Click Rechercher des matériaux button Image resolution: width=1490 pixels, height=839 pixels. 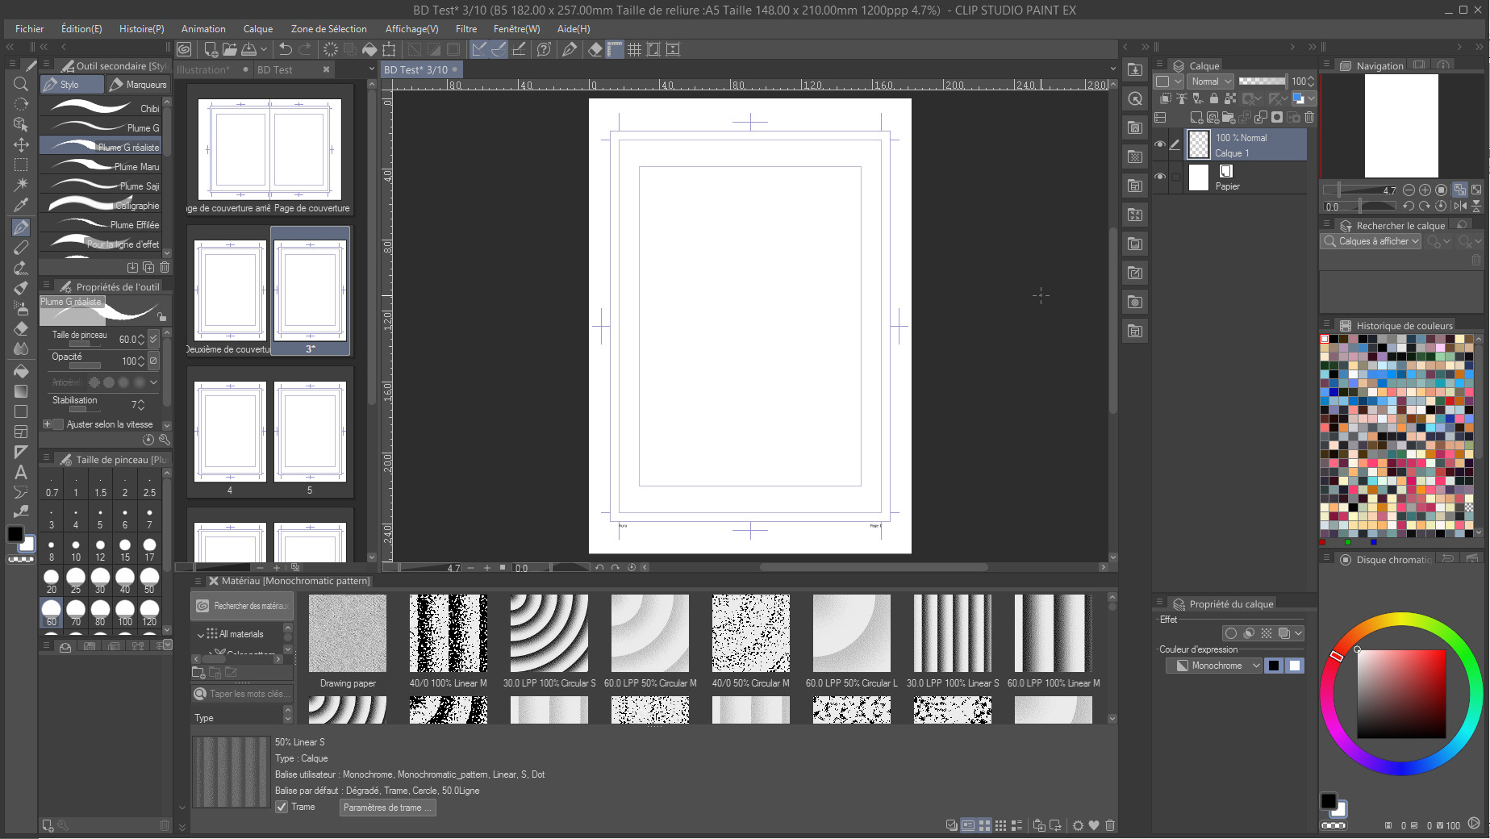click(x=242, y=605)
